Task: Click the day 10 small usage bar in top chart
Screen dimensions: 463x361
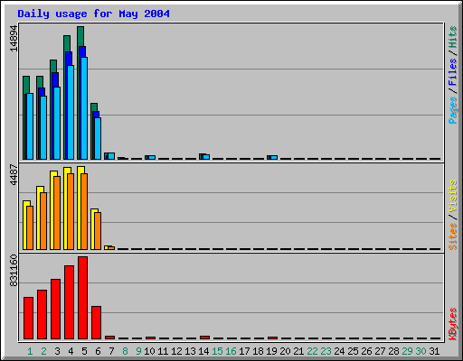Action: (x=150, y=157)
